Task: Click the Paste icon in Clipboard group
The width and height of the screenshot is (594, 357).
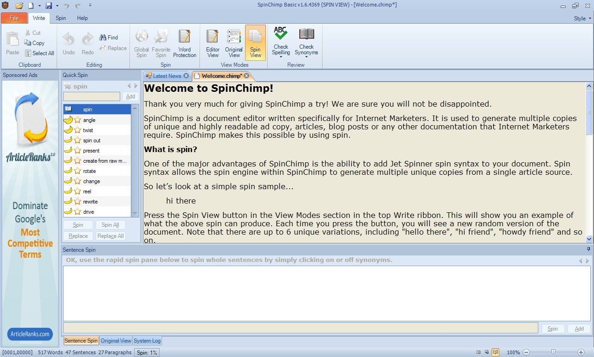Action: pyautogui.click(x=13, y=38)
